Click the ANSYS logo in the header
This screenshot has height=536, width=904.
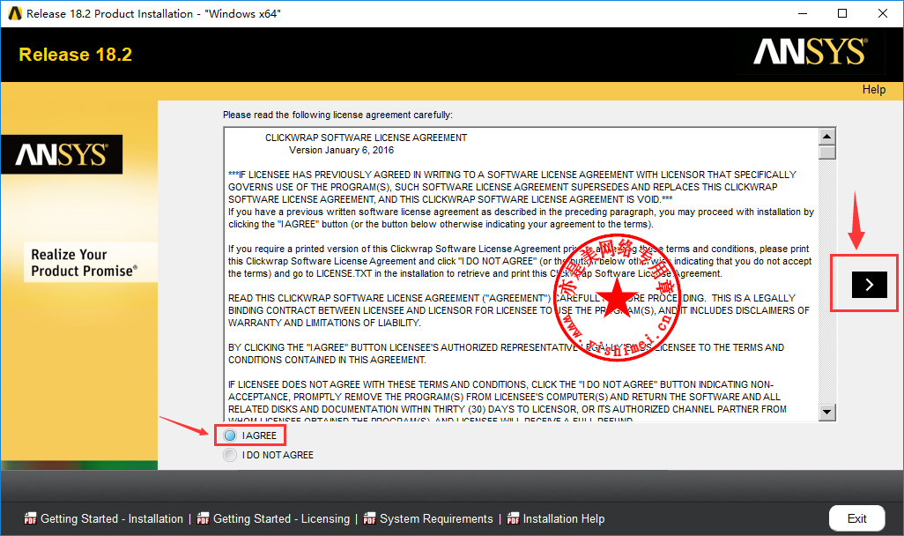tap(810, 52)
